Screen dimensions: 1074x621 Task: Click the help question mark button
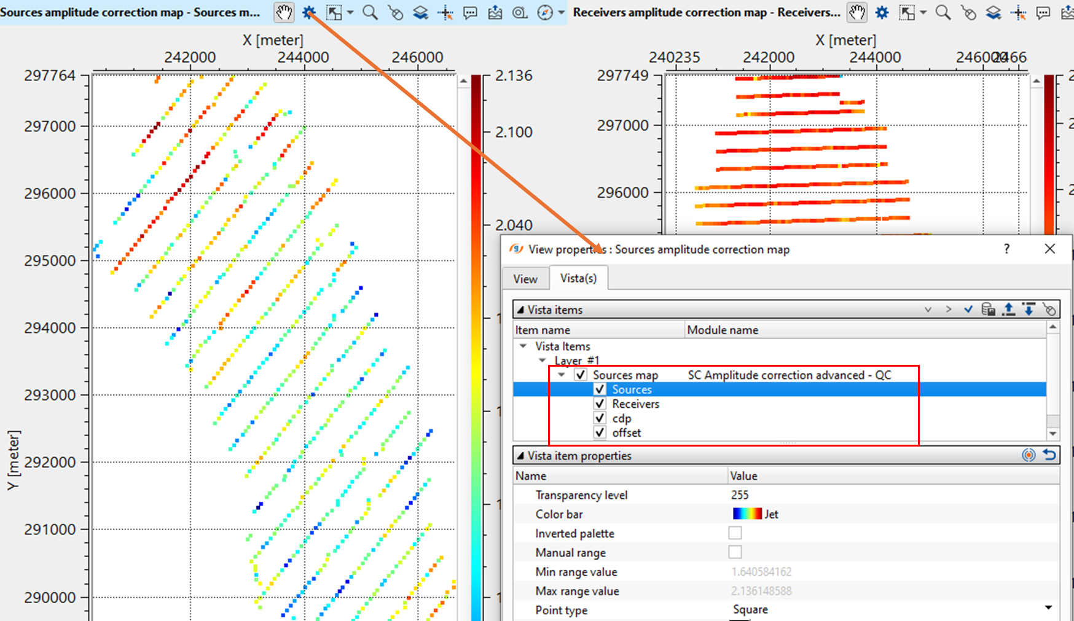tap(1006, 249)
